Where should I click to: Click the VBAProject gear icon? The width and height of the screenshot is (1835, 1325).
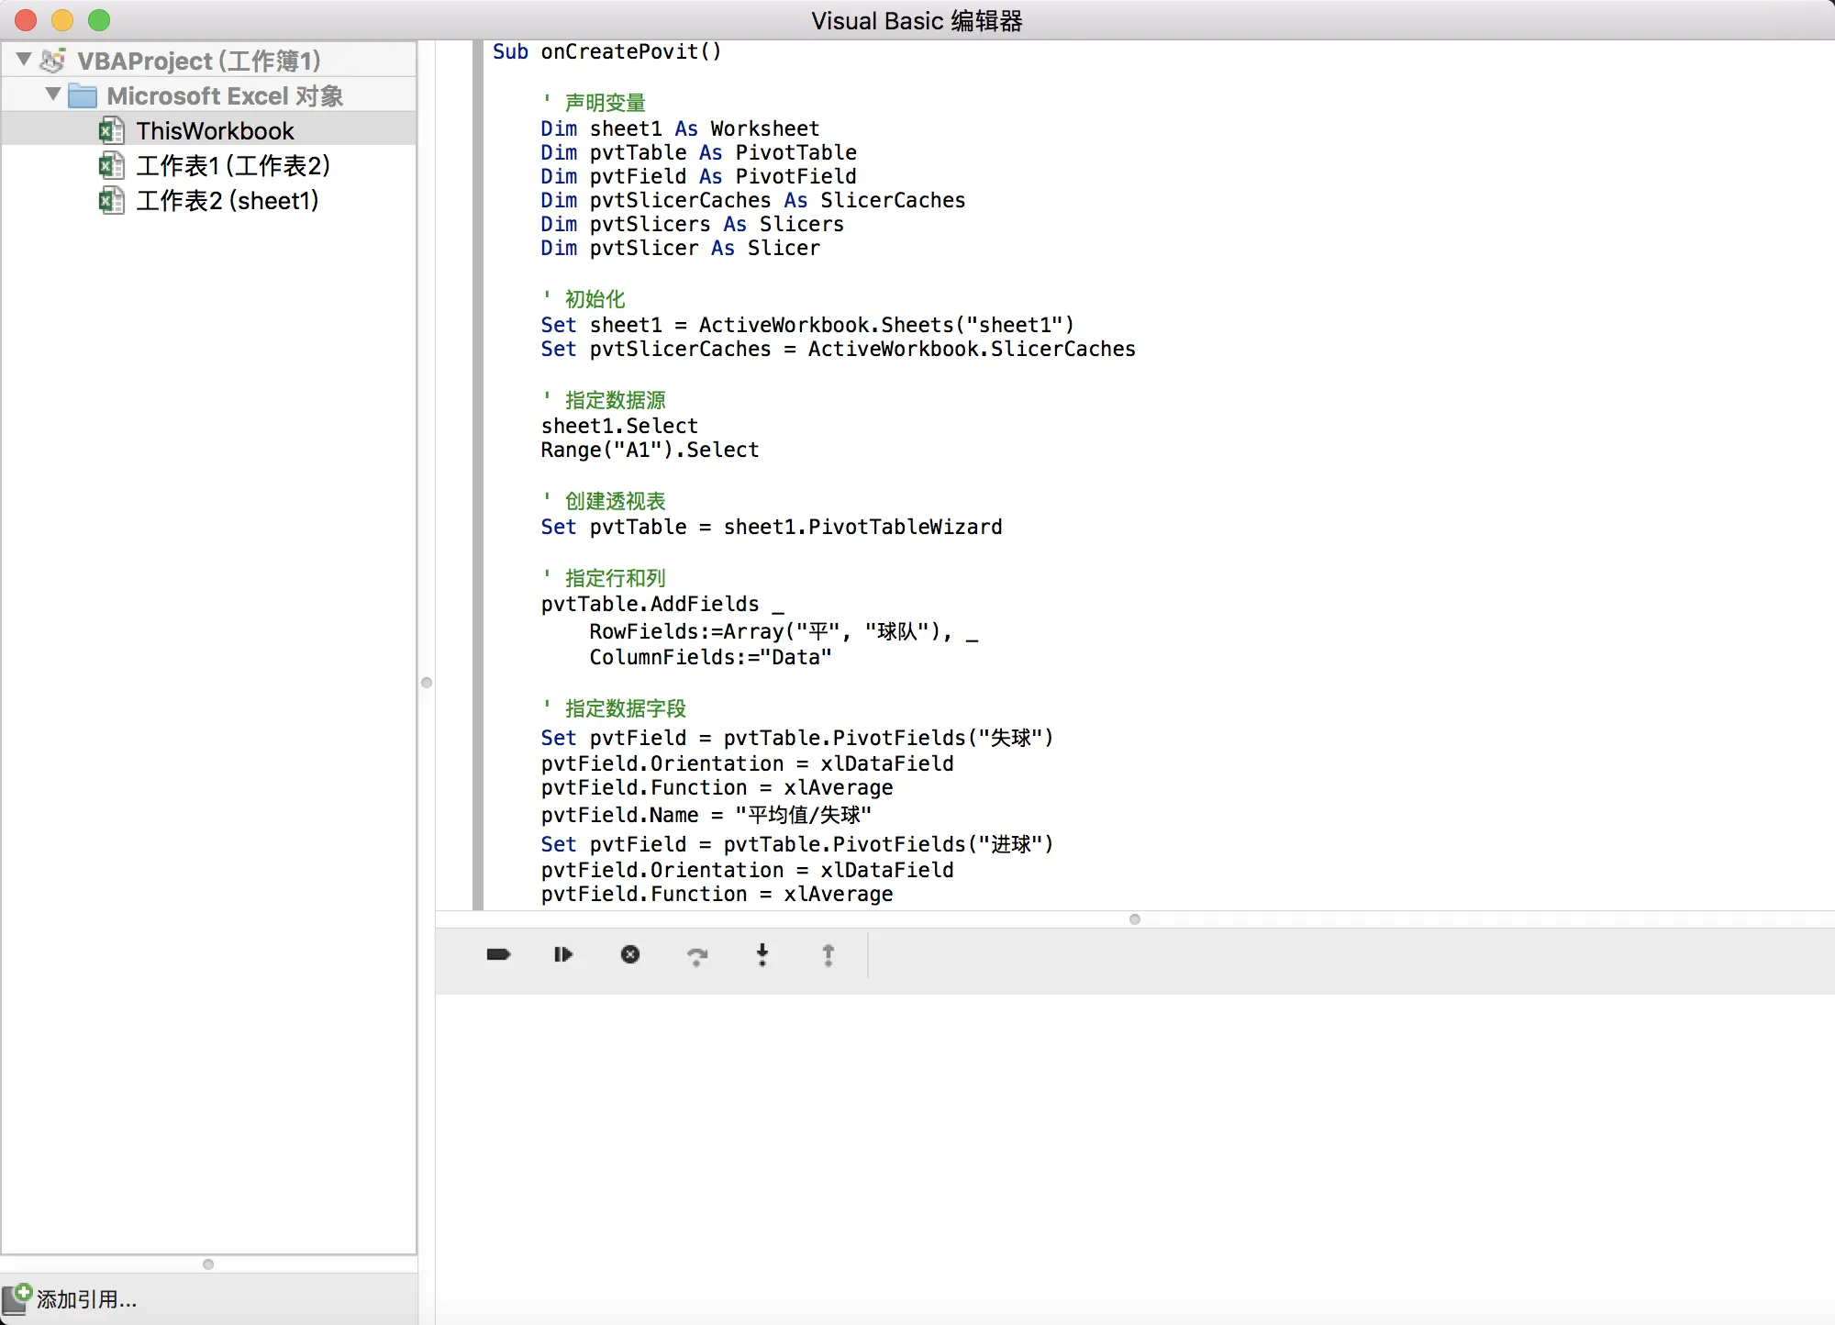(x=54, y=61)
